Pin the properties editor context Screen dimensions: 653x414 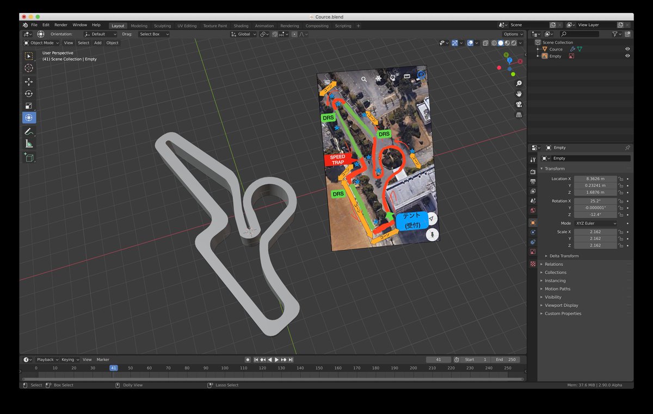(x=627, y=148)
